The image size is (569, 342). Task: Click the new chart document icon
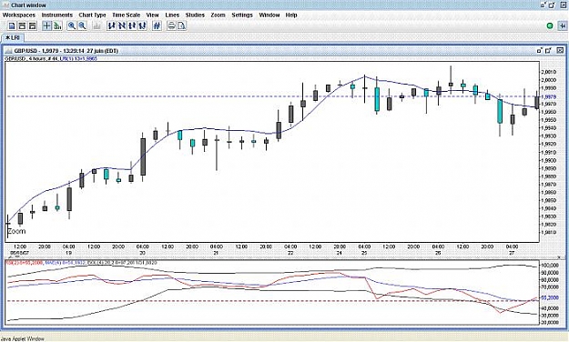coord(12,25)
